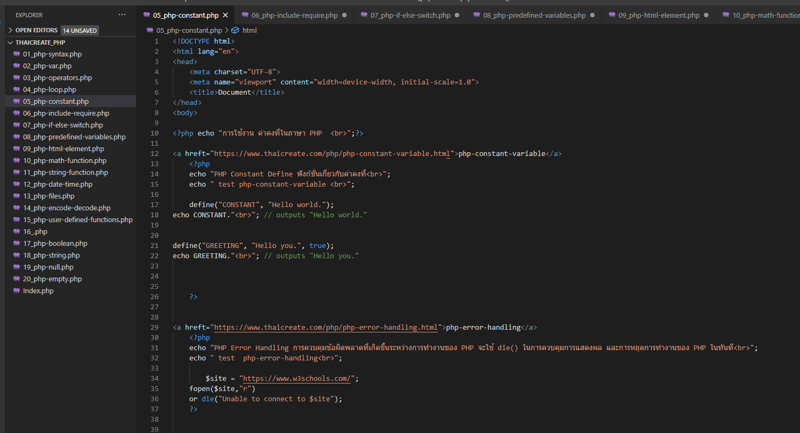
Task: Place cursor in define("CONSTANT", "Hello world.") code
Action: click(x=261, y=204)
